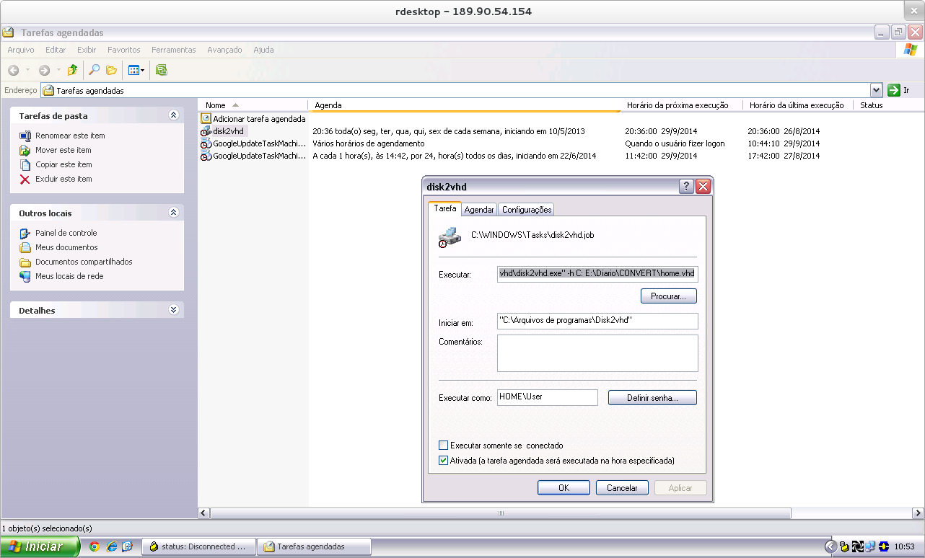Collapse the Tarefas de pasta panel
This screenshot has width=925, height=558.
[173, 115]
